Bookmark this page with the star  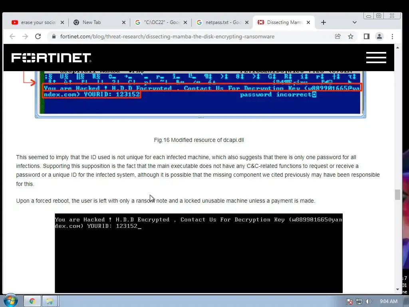351,36
